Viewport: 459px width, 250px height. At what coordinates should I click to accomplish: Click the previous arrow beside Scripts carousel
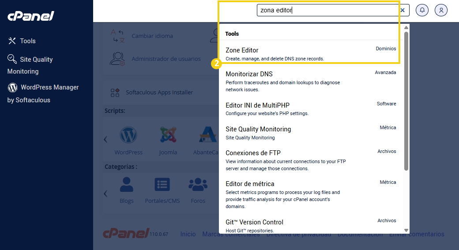click(x=105, y=139)
